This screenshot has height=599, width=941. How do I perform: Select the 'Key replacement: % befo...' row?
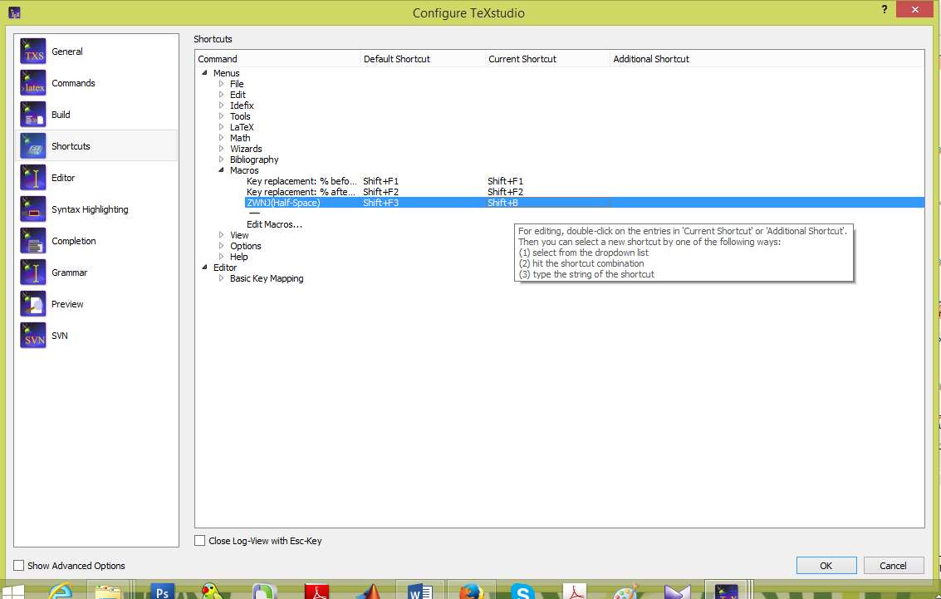[x=301, y=181]
